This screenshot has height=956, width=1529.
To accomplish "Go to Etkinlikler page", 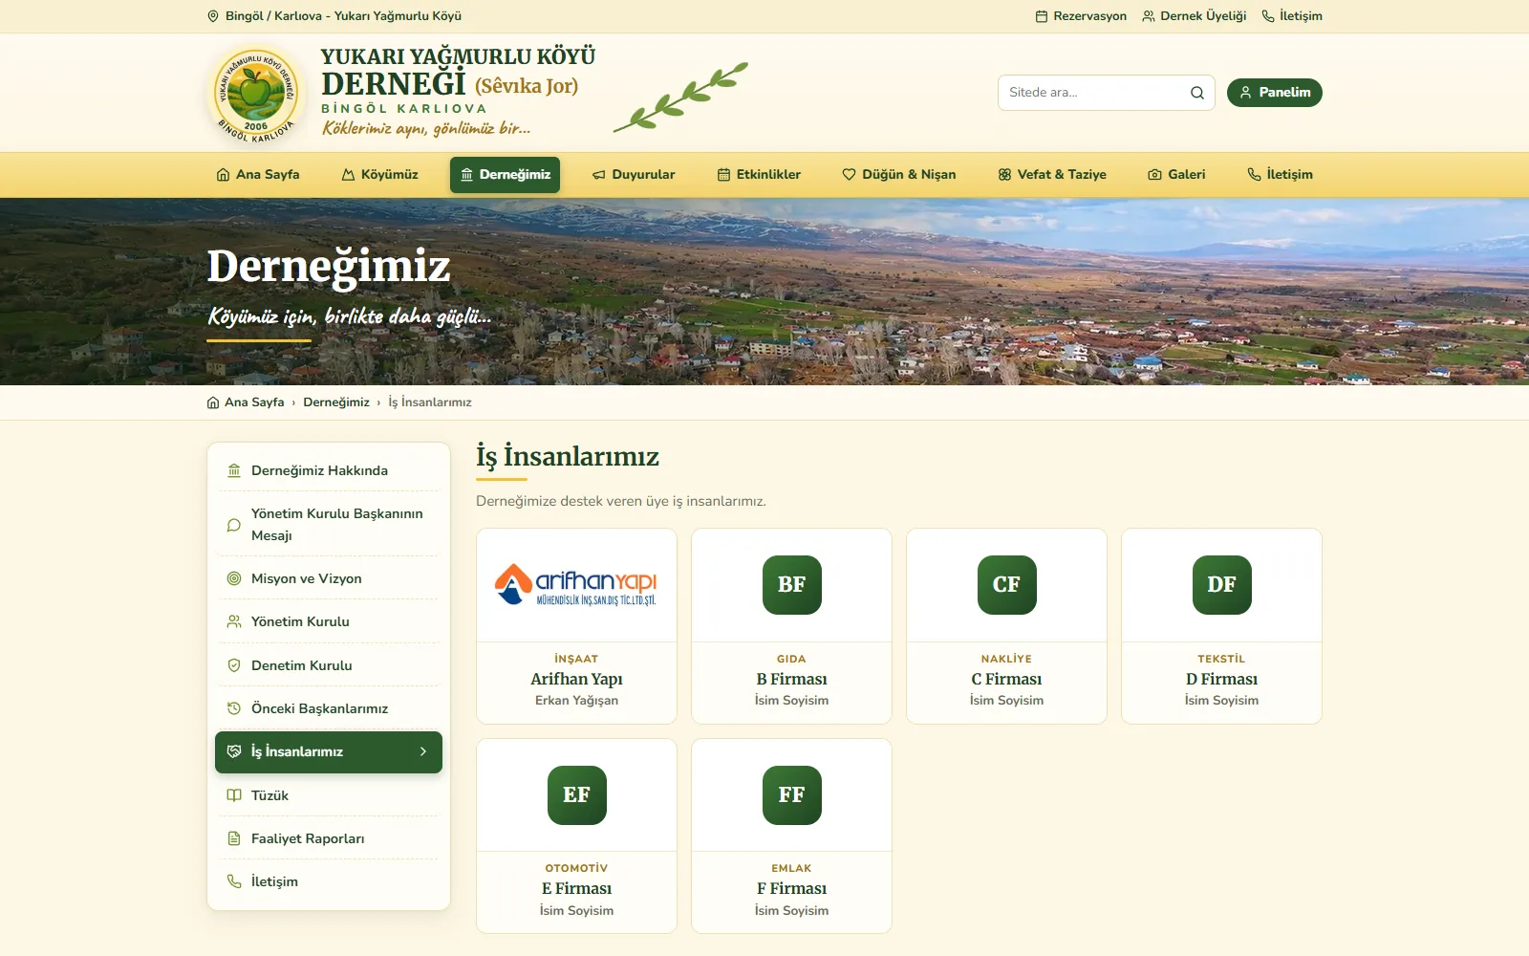I will [x=759, y=175].
